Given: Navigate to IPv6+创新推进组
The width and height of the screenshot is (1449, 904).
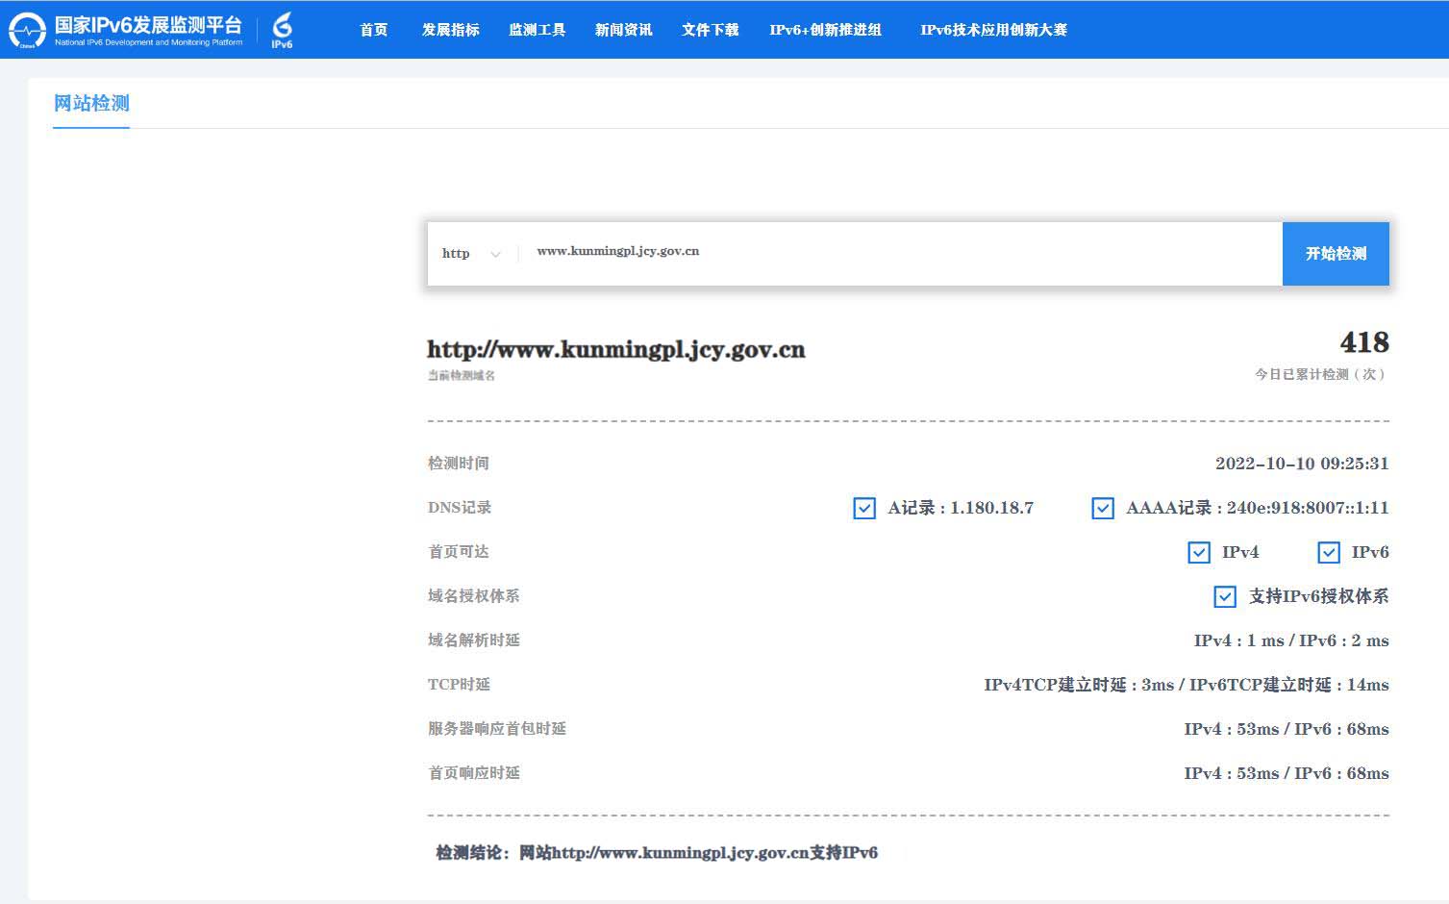Looking at the screenshot, I should pyautogui.click(x=825, y=30).
